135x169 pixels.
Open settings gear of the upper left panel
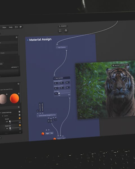coord(17,37)
